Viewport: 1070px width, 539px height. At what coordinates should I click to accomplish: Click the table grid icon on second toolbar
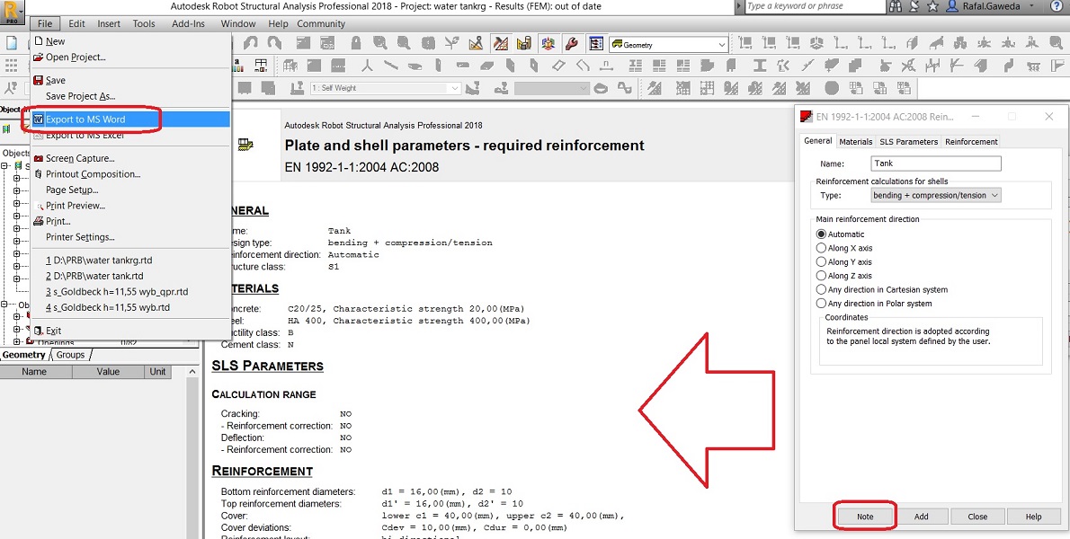tap(261, 66)
